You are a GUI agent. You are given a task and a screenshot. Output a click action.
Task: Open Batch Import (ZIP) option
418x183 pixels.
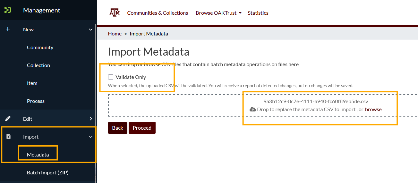tap(47, 172)
